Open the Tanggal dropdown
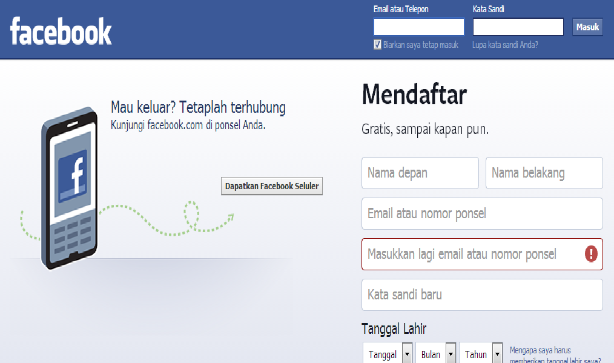Viewport: 614px width, 363px height. 388,354
